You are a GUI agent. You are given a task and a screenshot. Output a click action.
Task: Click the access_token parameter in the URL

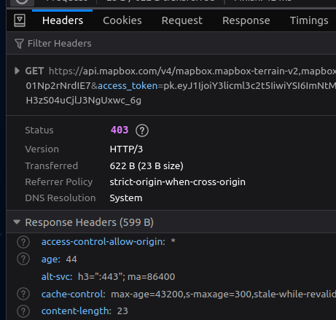pyautogui.click(x=128, y=86)
